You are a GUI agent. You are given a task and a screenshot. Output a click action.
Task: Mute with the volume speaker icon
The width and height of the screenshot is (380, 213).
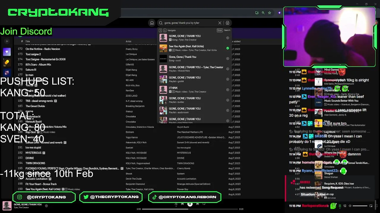(x=350, y=206)
